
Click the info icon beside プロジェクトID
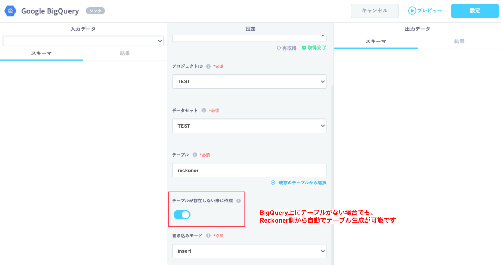pos(208,66)
